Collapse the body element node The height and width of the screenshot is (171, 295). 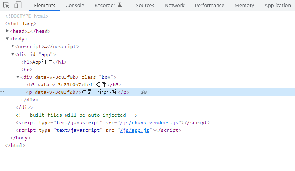click(x=7, y=38)
